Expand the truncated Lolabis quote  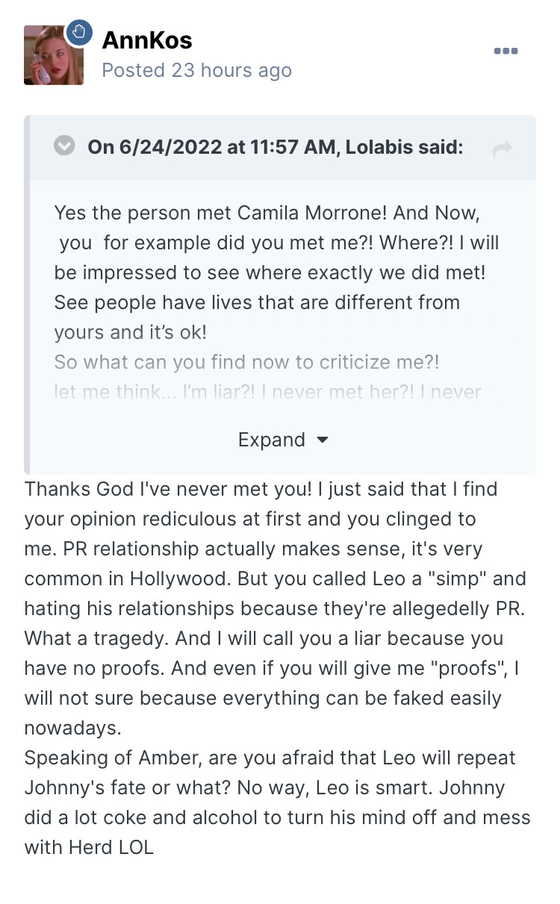[273, 440]
